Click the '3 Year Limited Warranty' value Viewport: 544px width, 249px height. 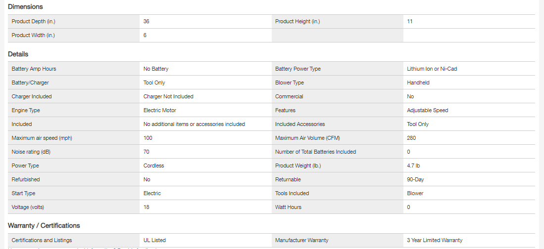coord(435,241)
